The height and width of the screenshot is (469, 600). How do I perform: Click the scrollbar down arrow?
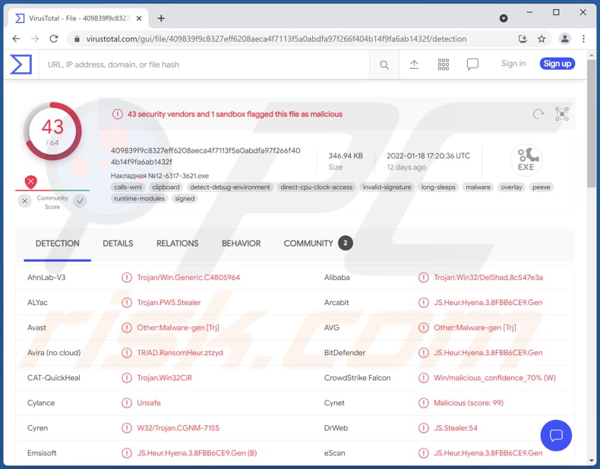(592, 460)
